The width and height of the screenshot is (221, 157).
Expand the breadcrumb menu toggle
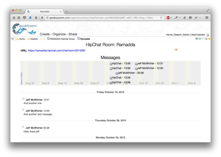[x=12, y=39]
